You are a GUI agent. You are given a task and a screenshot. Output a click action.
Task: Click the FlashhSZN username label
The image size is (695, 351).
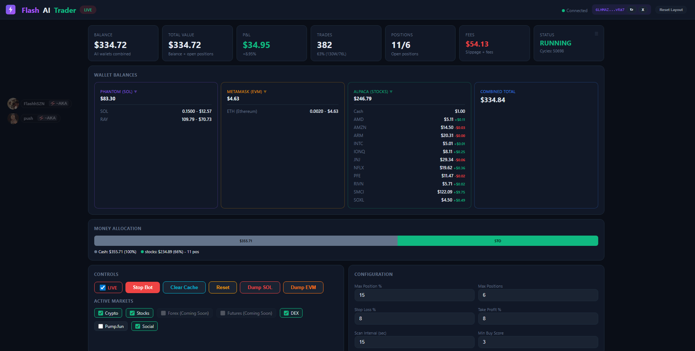tap(34, 104)
